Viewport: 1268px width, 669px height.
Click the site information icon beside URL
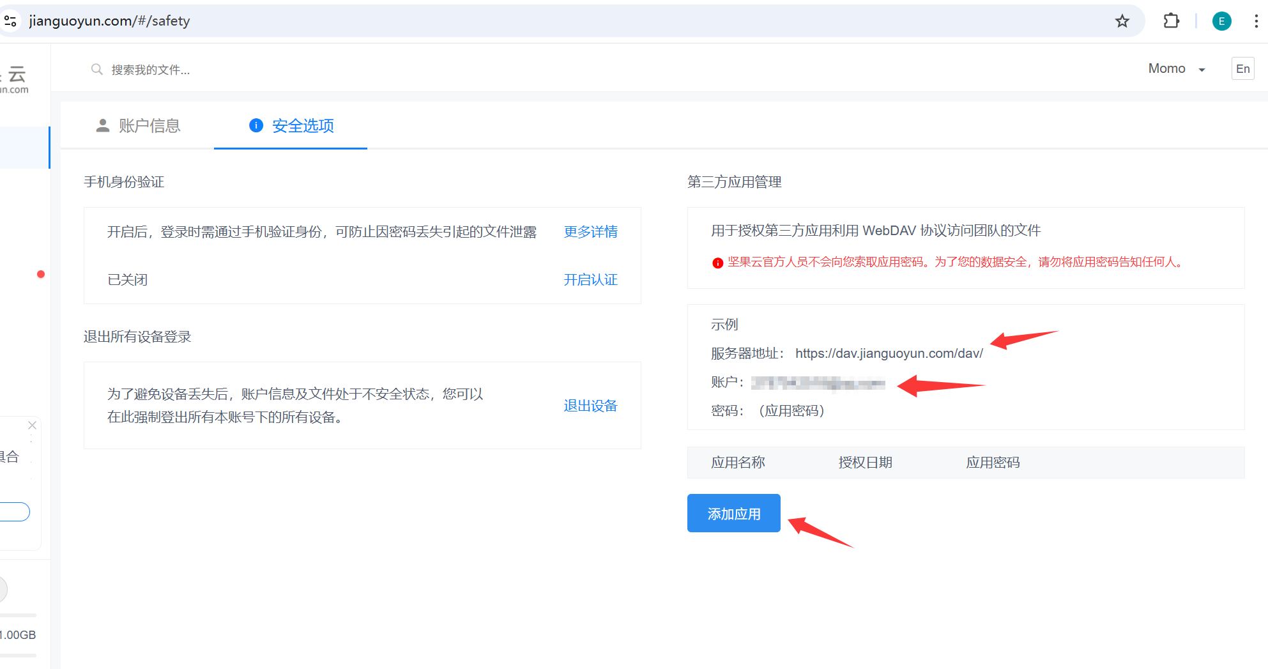[x=10, y=21]
